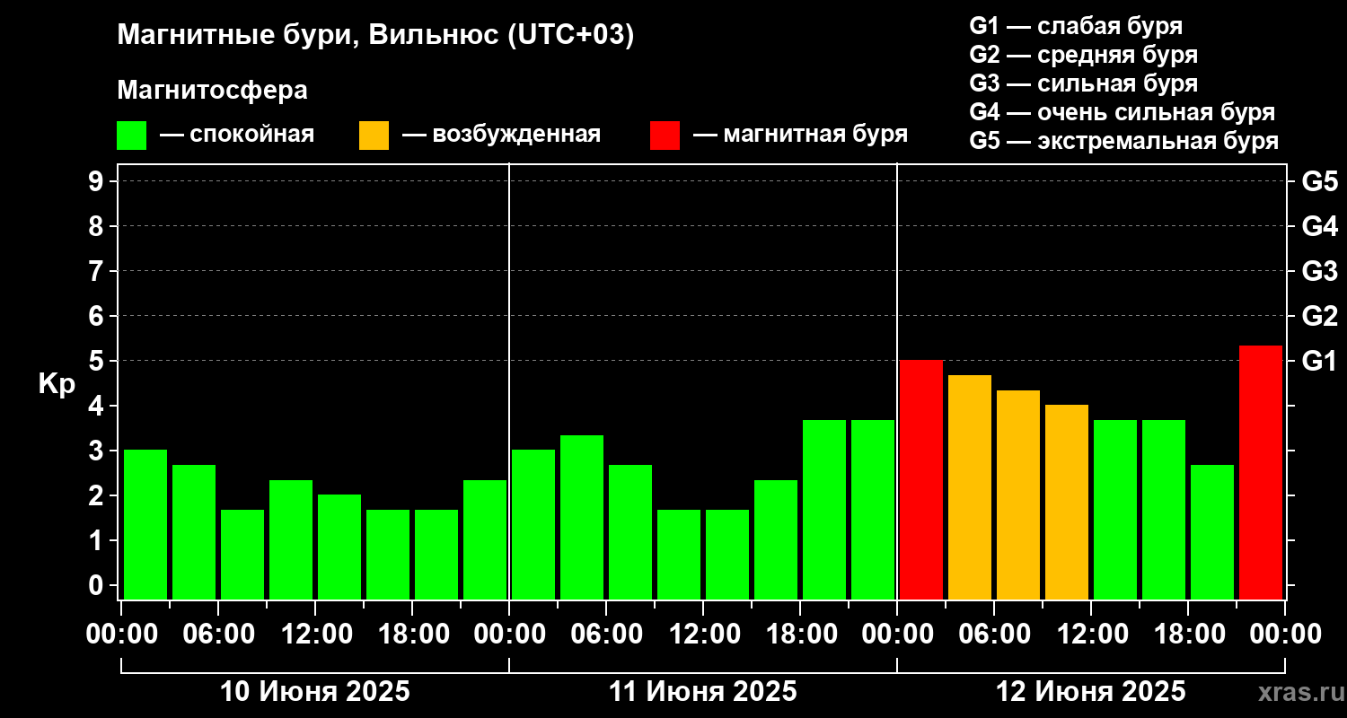Click the '12 Июня 2025' date label
Screen dimensions: 1347x718
pos(1091,692)
